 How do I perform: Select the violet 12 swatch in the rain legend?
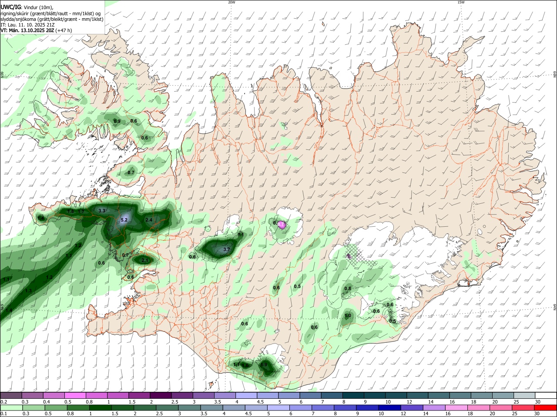[411, 407]
